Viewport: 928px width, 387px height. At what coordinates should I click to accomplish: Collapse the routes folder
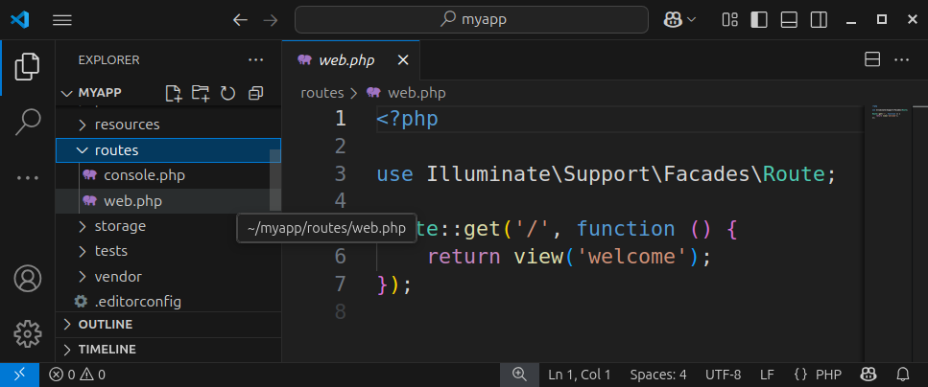click(x=169, y=150)
